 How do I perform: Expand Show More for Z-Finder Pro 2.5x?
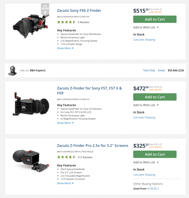click(x=65, y=183)
